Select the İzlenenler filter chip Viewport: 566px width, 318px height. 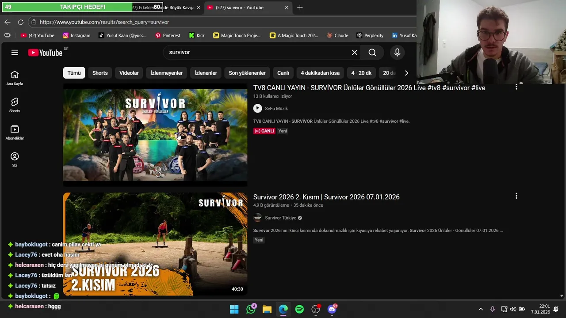(206, 73)
